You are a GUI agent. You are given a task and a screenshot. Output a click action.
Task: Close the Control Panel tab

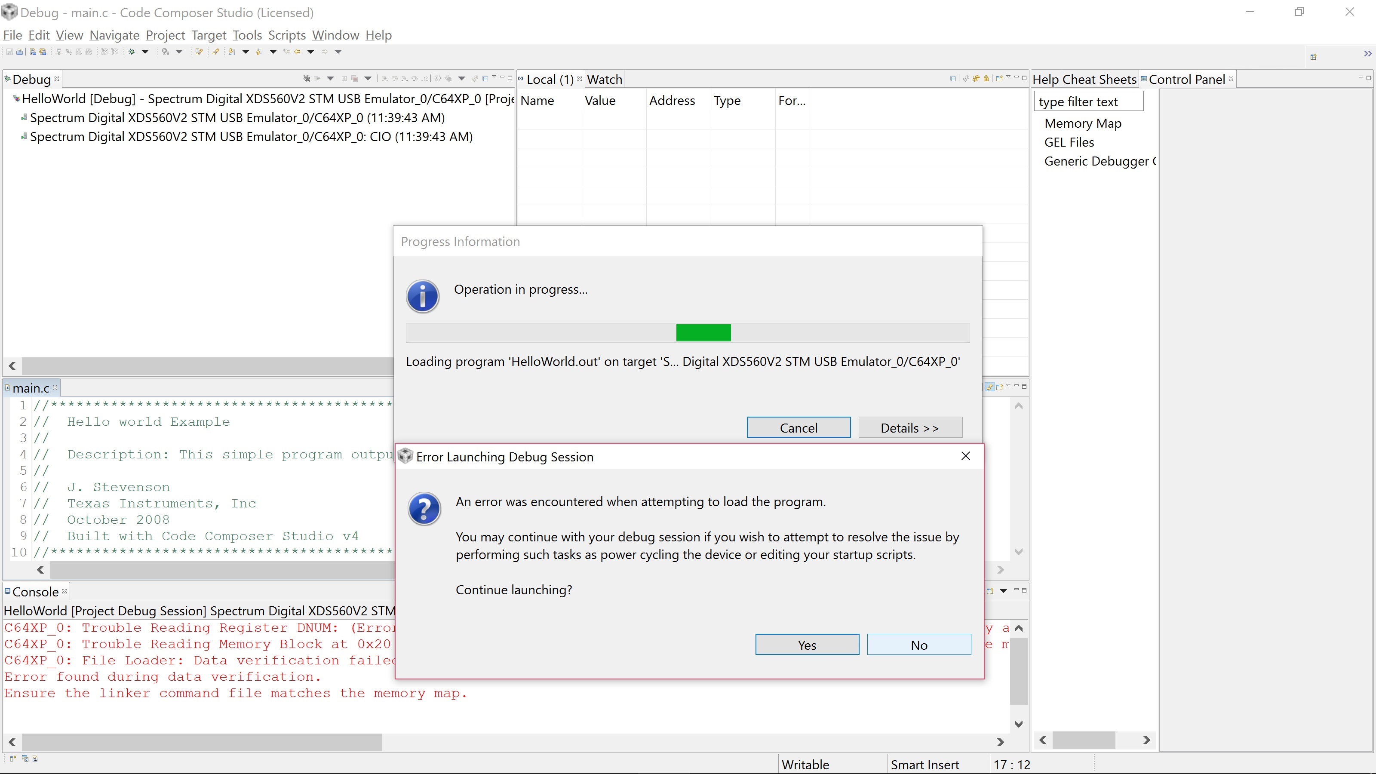[1231, 79]
